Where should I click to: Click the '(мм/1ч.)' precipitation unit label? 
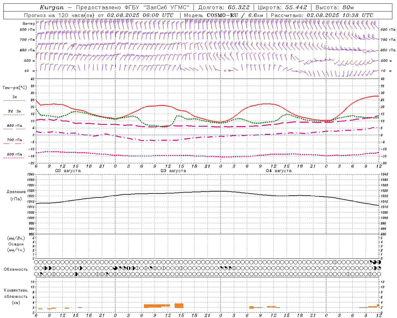point(16,250)
